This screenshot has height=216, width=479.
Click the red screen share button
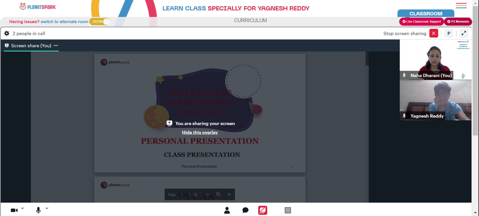point(262,210)
